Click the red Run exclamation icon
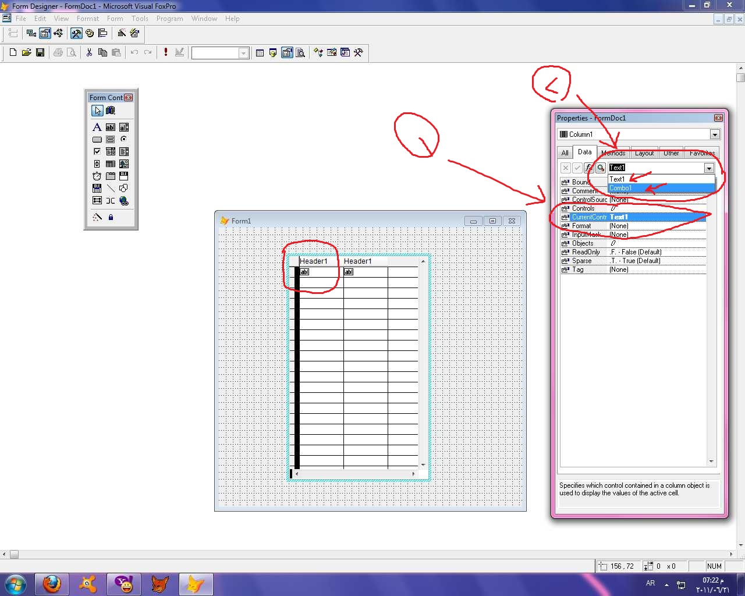 pos(166,52)
